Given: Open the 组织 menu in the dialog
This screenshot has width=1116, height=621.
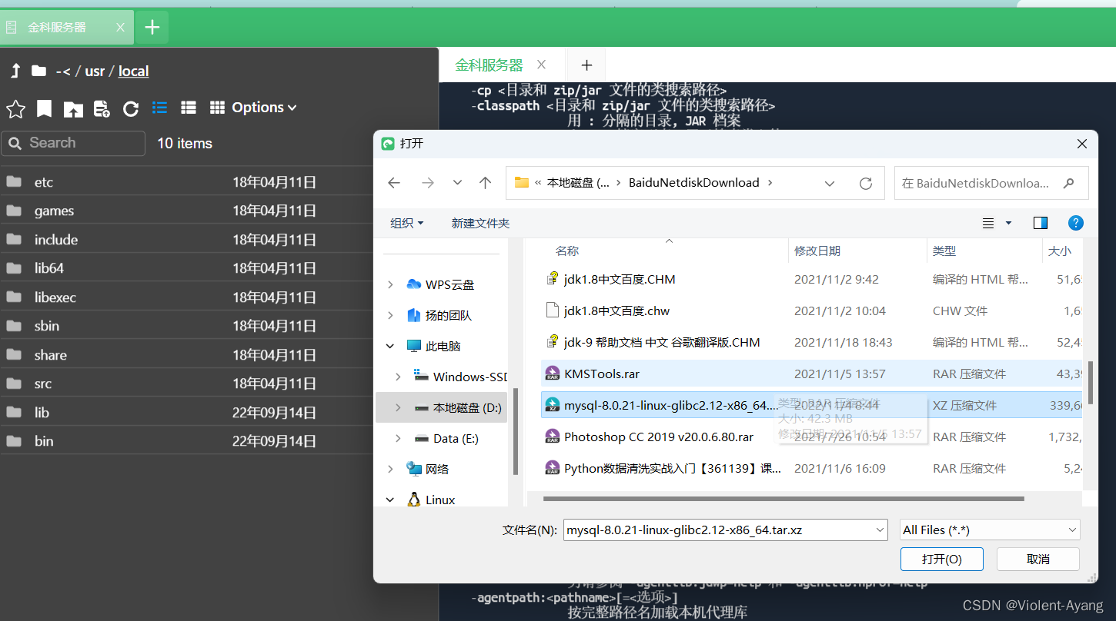Looking at the screenshot, I should (x=407, y=223).
